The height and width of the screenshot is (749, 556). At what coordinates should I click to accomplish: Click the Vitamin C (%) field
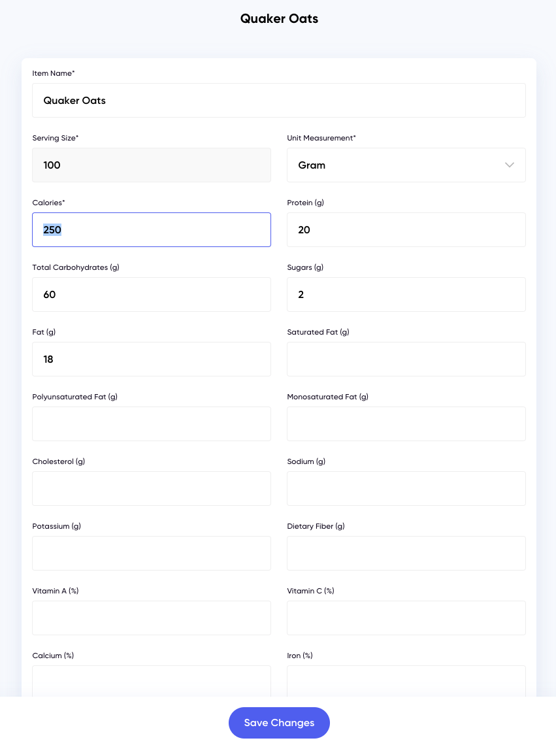406,618
